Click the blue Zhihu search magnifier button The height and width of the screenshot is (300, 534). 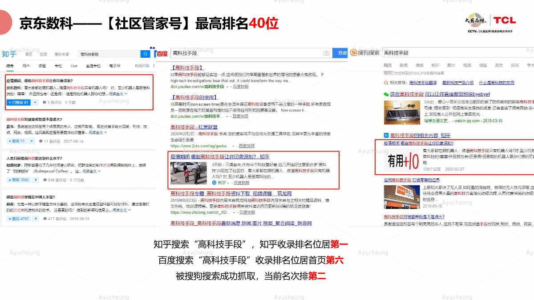click(x=145, y=54)
